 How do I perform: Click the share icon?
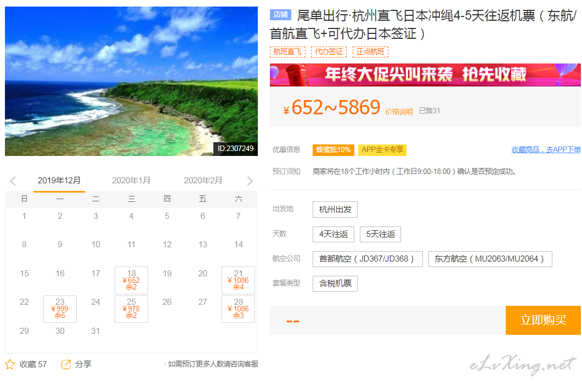tap(66, 364)
